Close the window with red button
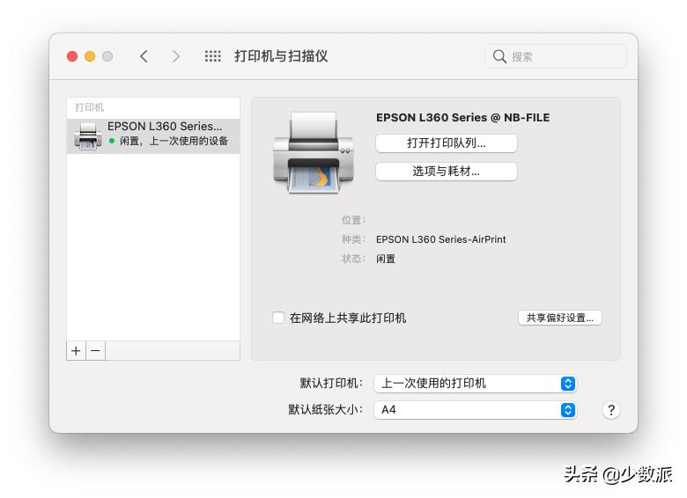The height and width of the screenshot is (498, 687). coord(72,56)
